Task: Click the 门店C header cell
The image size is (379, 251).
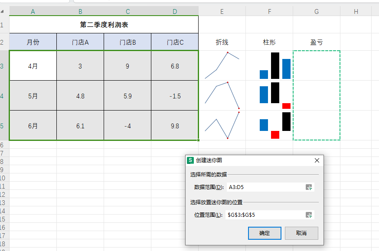Action: point(175,42)
